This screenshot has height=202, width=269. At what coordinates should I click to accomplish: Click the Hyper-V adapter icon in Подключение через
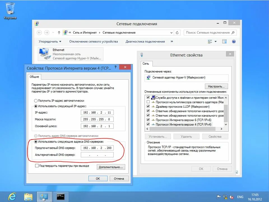[149, 78]
